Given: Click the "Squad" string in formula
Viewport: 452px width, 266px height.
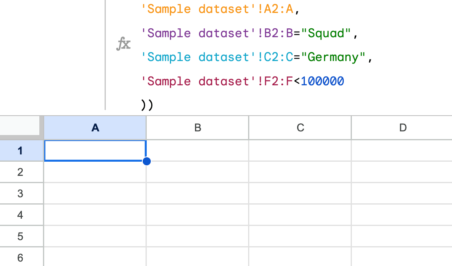Looking at the screenshot, I should (x=326, y=34).
